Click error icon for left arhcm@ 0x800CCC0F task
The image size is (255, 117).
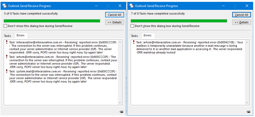click(7, 57)
